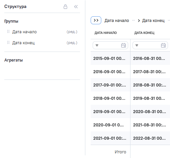Click the Дата начало filter input field

click(x=110, y=45)
